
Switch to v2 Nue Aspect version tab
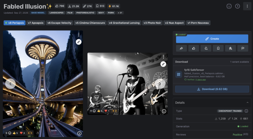coord(174,23)
